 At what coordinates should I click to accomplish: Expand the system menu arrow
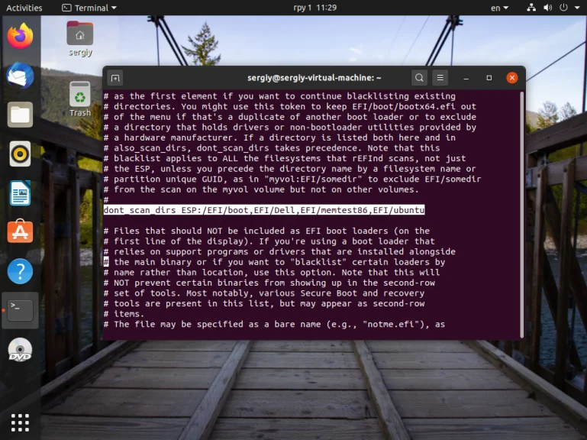[x=577, y=8]
